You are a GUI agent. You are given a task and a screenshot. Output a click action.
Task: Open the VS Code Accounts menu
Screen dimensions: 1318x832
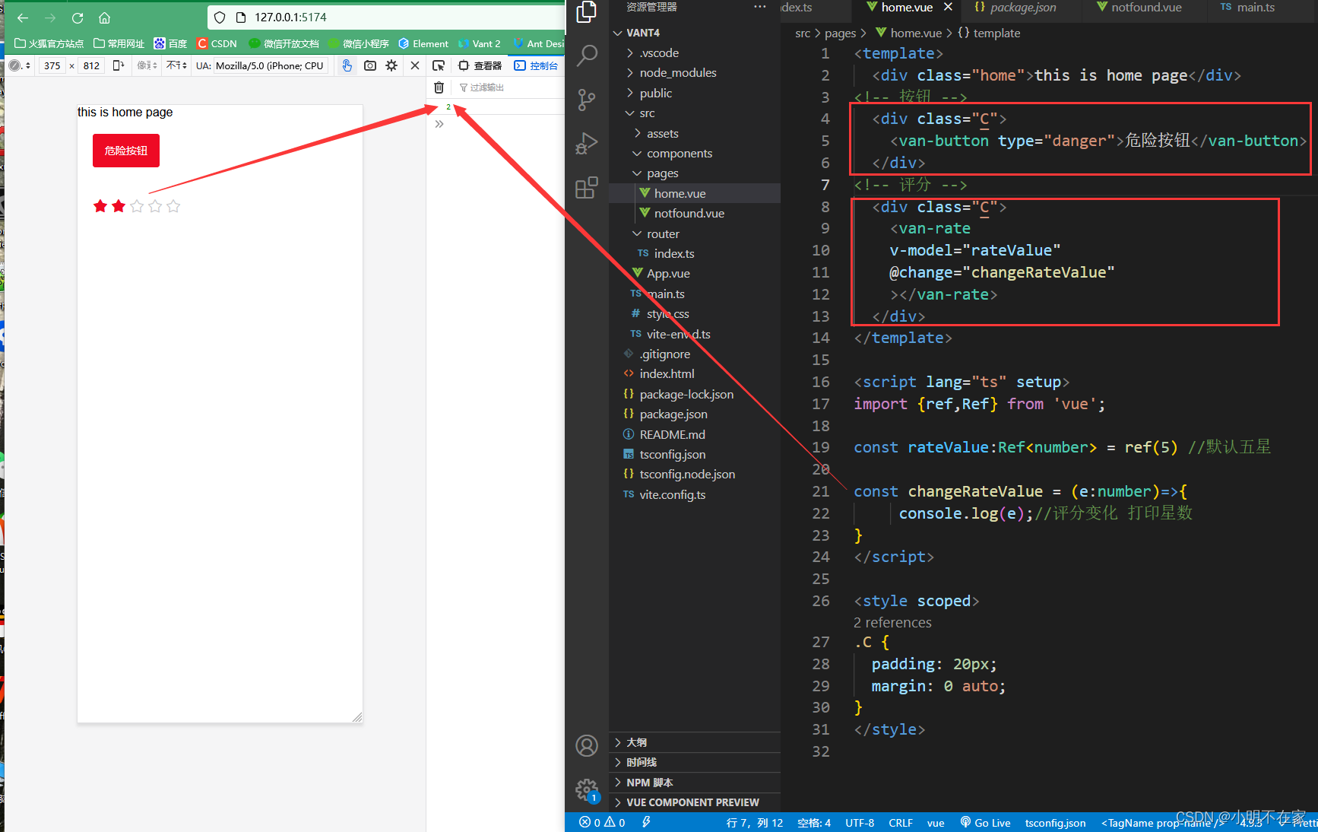587,746
